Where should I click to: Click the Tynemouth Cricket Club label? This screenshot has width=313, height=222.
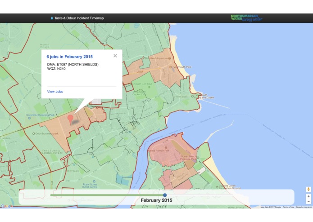point(139,93)
